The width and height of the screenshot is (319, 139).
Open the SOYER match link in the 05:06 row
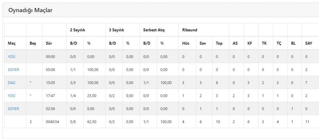pyautogui.click(x=13, y=70)
